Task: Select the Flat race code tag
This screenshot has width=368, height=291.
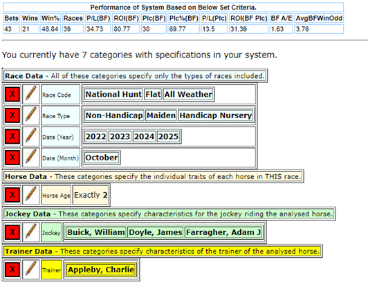Action: tap(153, 94)
